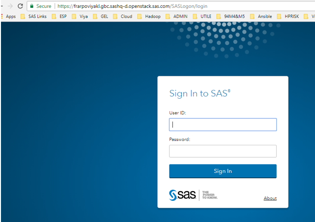Open the SAS Links bookmark folder

[33, 16]
